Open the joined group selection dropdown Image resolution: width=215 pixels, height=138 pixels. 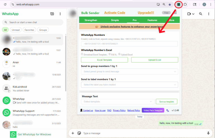[129, 72]
